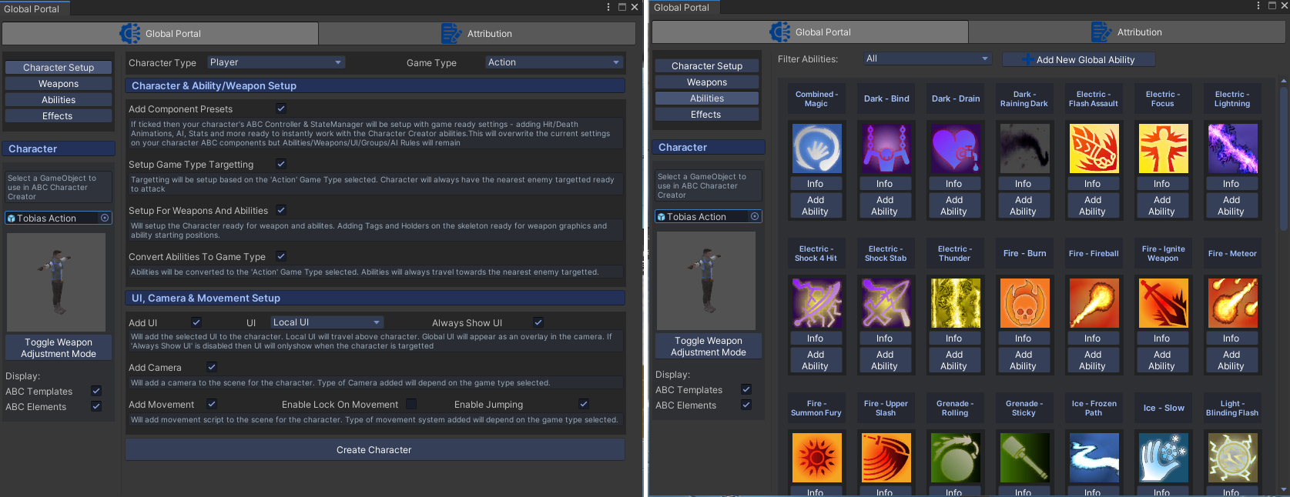Click Add Ability under Fire Fireball
Image resolution: width=1290 pixels, height=497 pixels.
coord(1093,360)
